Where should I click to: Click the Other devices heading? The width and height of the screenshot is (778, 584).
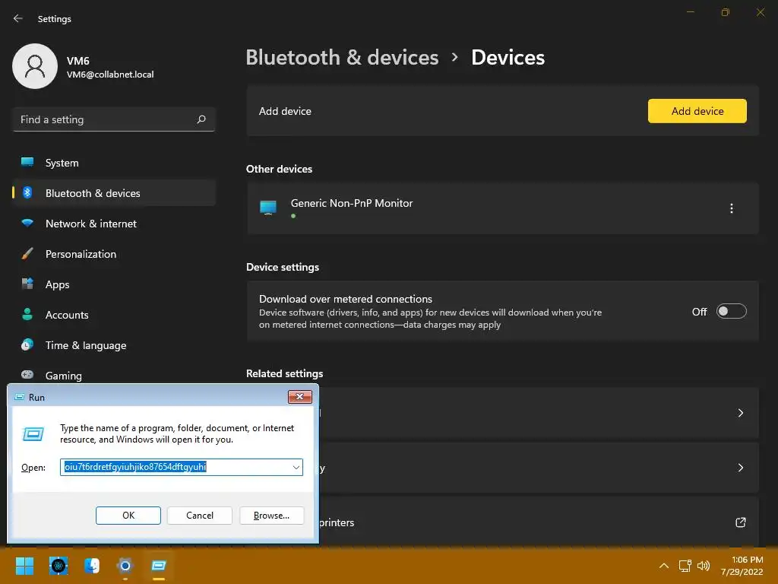[x=280, y=169]
